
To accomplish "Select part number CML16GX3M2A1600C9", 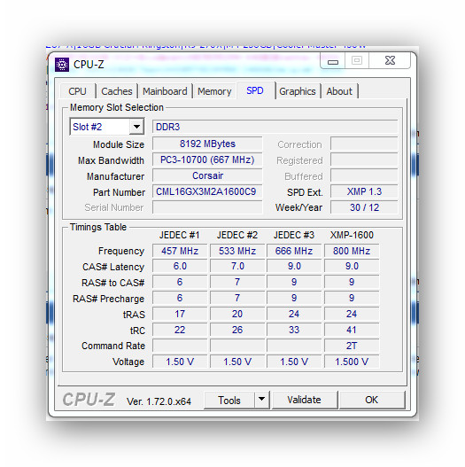I will (x=207, y=191).
